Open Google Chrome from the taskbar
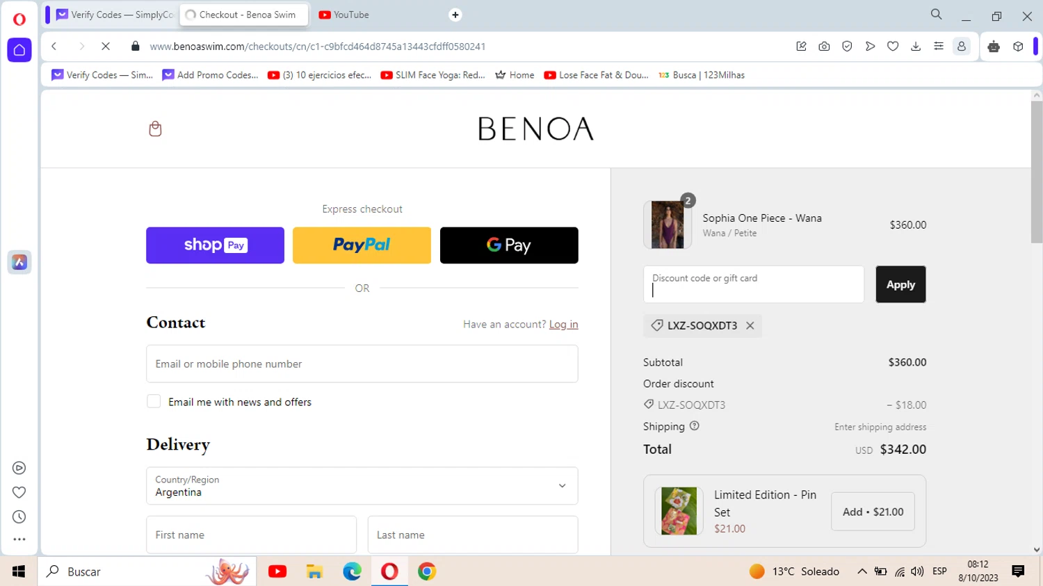 tap(427, 571)
